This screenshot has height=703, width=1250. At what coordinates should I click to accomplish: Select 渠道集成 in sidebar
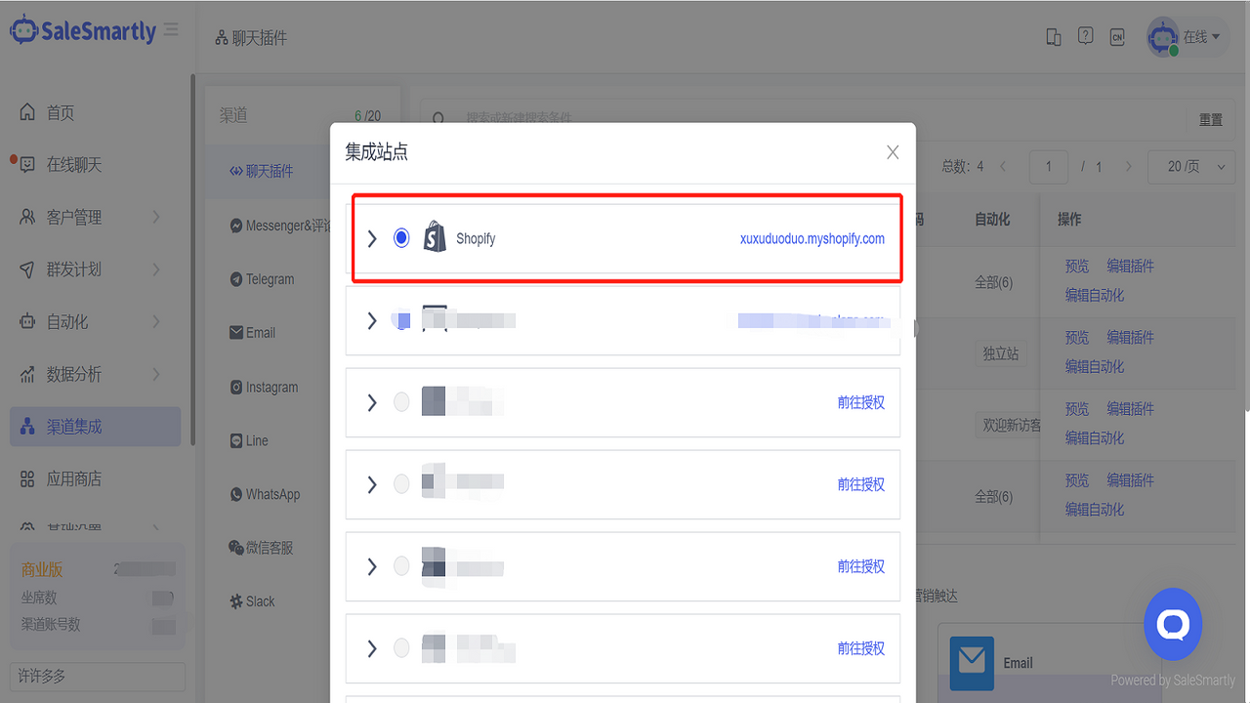click(x=96, y=427)
